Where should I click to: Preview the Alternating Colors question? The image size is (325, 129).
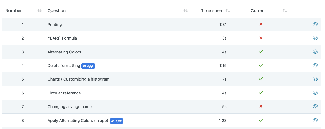[315, 52]
